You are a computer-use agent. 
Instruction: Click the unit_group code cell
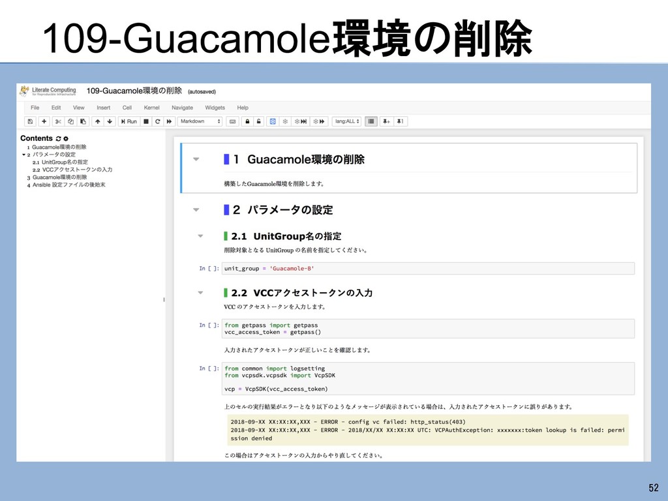tap(428, 268)
